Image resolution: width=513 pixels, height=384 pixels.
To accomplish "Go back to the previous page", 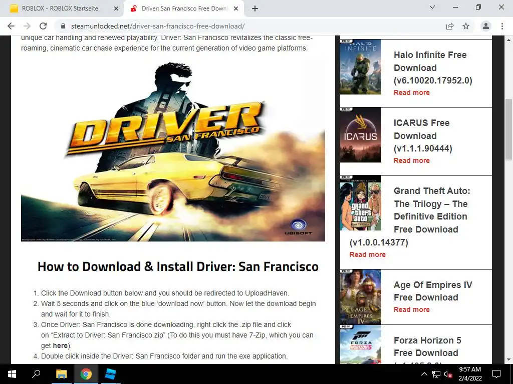I will (11, 26).
